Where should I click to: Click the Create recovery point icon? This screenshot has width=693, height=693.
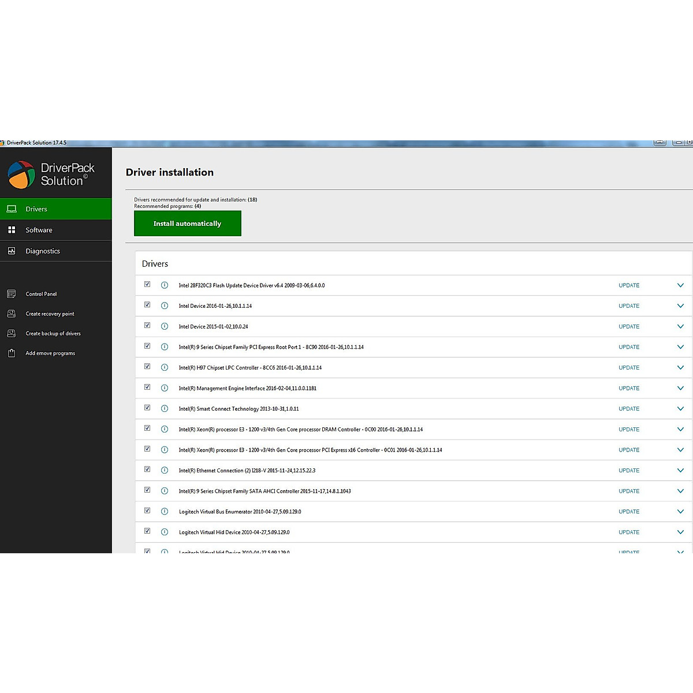tap(12, 314)
